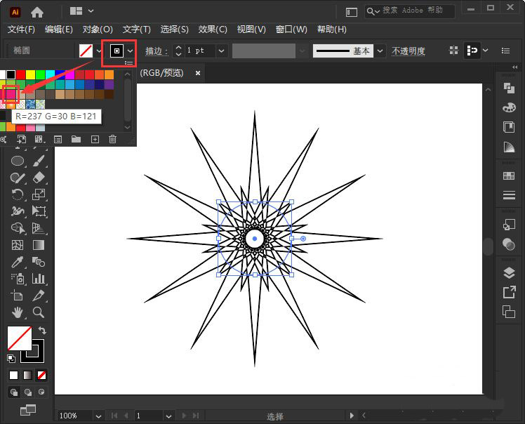Activate the Rotate tool
This screenshot has width=525, height=424.
18,194
